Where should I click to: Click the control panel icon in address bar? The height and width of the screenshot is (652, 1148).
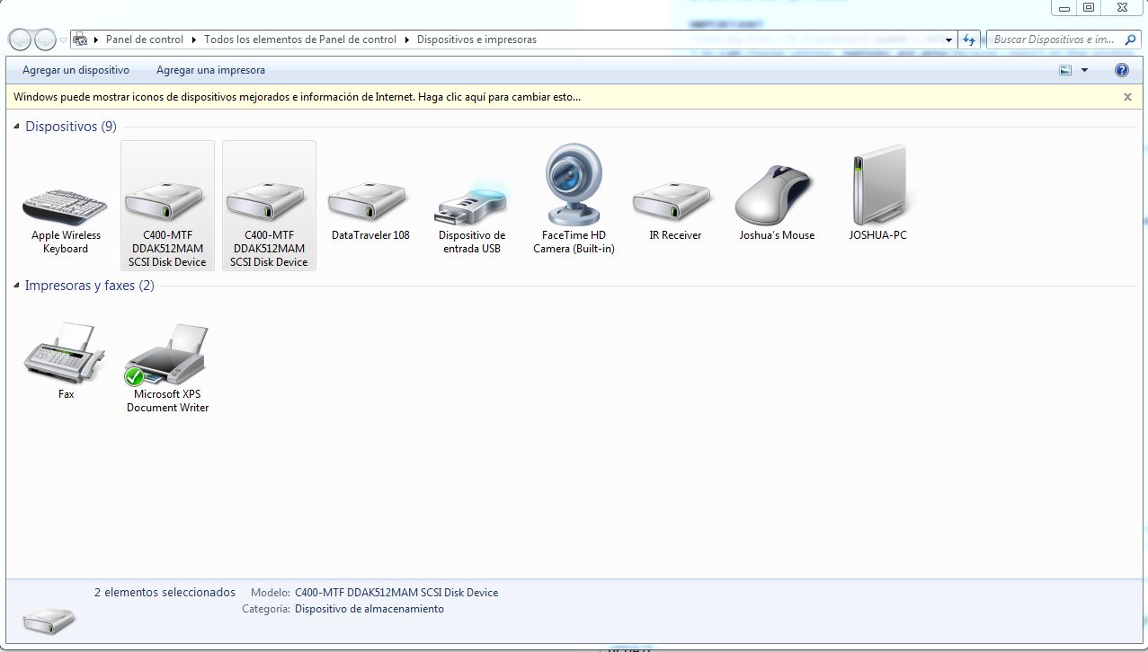(80, 40)
